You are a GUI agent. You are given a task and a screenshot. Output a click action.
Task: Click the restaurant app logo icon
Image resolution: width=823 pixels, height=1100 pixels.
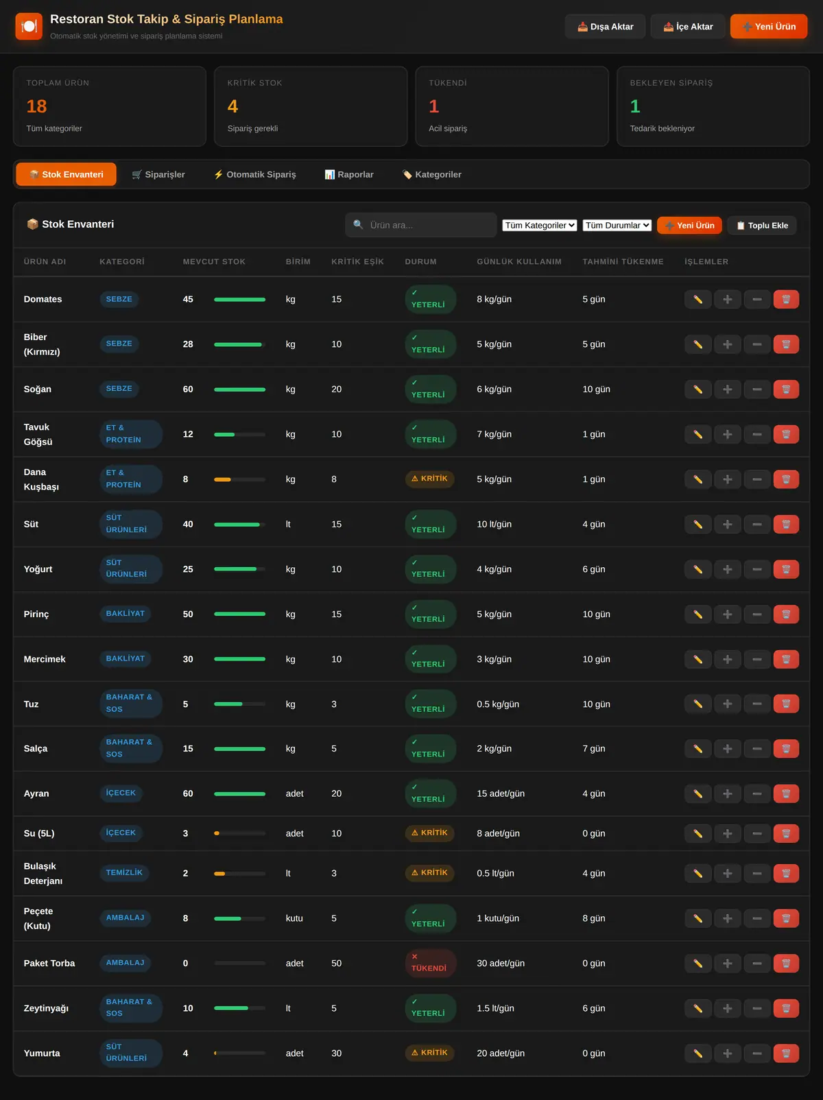[x=29, y=26]
